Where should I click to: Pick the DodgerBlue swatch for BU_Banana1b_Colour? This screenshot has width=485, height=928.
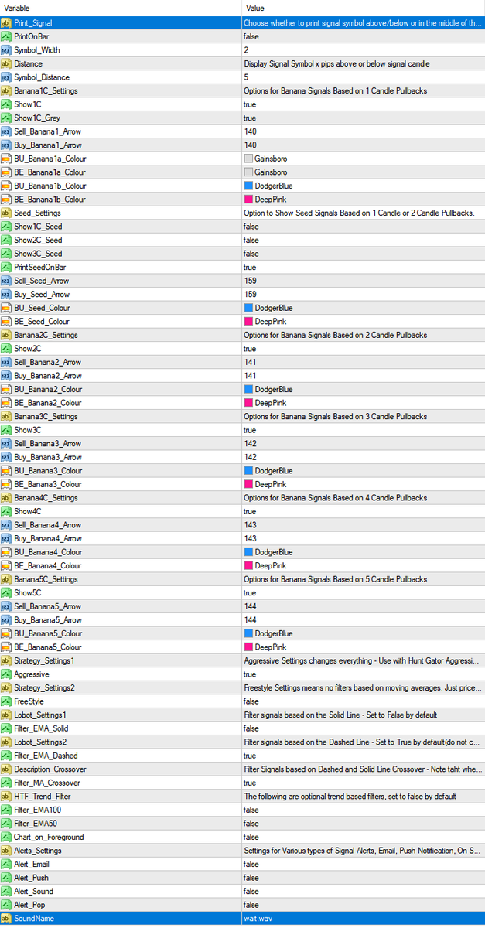(x=248, y=186)
